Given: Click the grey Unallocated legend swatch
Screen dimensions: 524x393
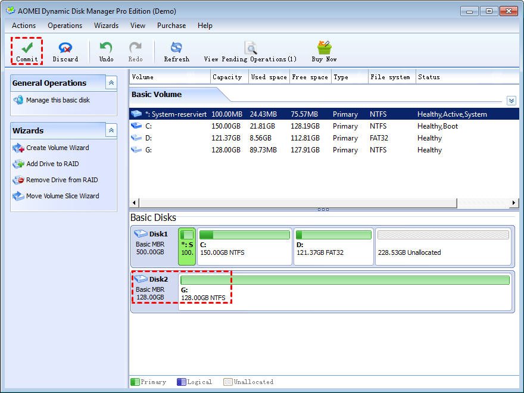Looking at the screenshot, I should click(228, 382).
